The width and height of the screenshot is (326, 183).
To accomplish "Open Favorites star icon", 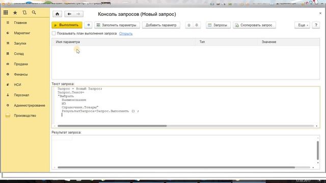I will (x=15, y=13).
